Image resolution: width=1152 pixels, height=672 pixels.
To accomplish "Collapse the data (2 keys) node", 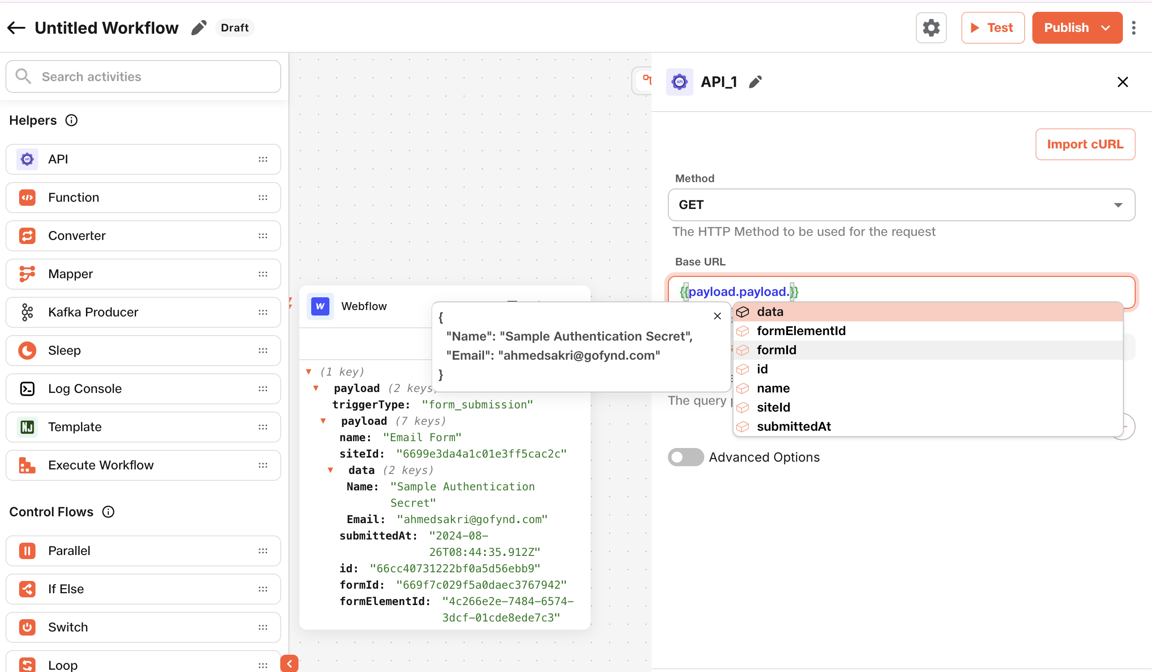I will [330, 470].
